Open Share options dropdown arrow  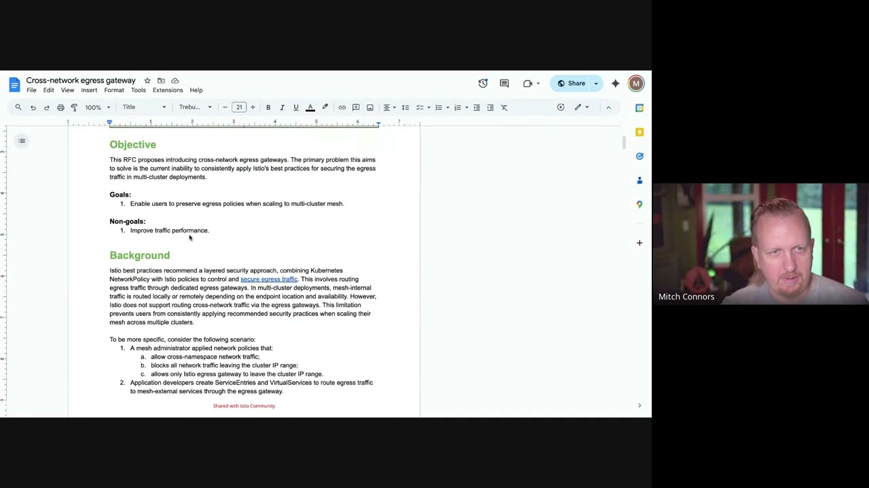click(596, 83)
